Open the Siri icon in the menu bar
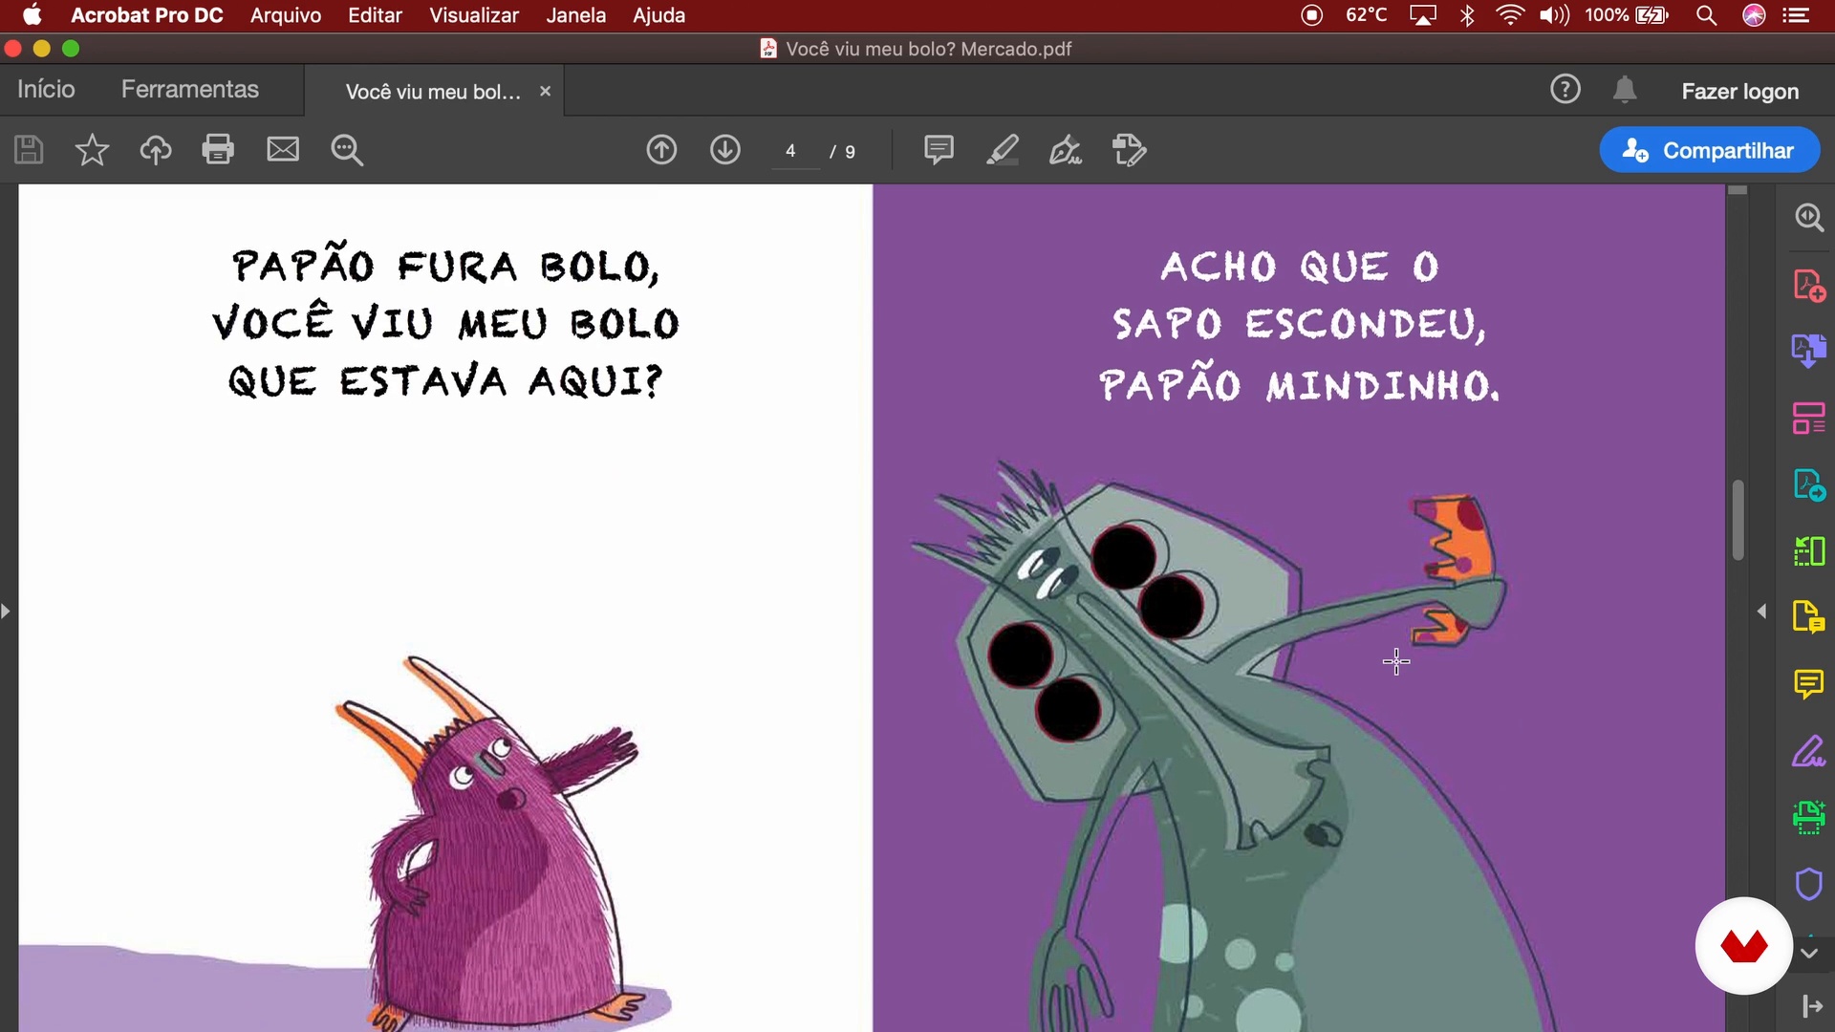 tap(1755, 15)
